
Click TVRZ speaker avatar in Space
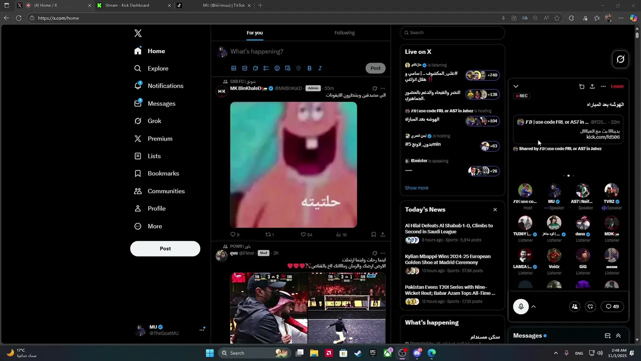pyautogui.click(x=611, y=191)
